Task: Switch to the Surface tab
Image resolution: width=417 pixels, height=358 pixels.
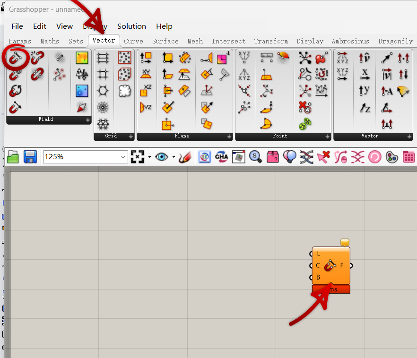Action: click(x=165, y=41)
